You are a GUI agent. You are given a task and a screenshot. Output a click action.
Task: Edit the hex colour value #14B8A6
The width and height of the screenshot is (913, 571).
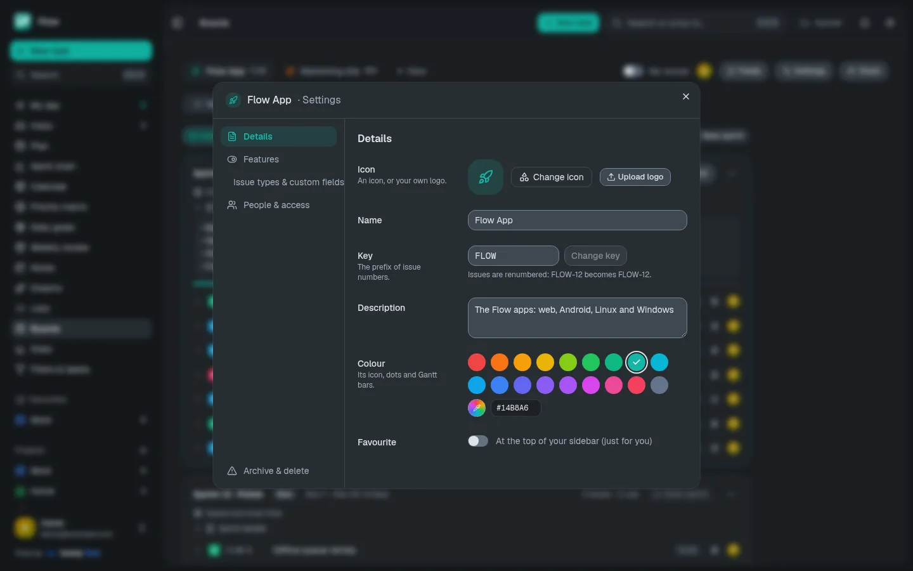click(x=516, y=408)
